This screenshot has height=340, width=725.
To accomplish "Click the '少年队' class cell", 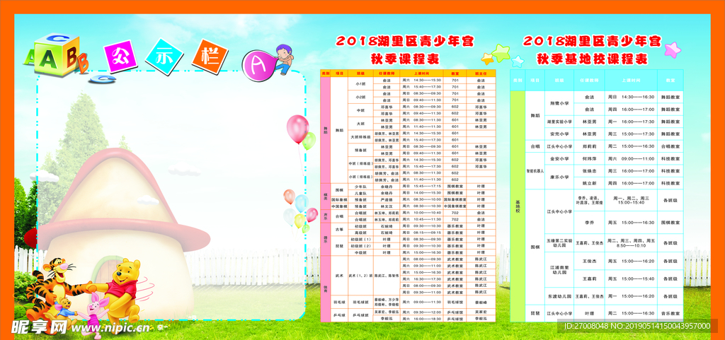I will point(360,187).
